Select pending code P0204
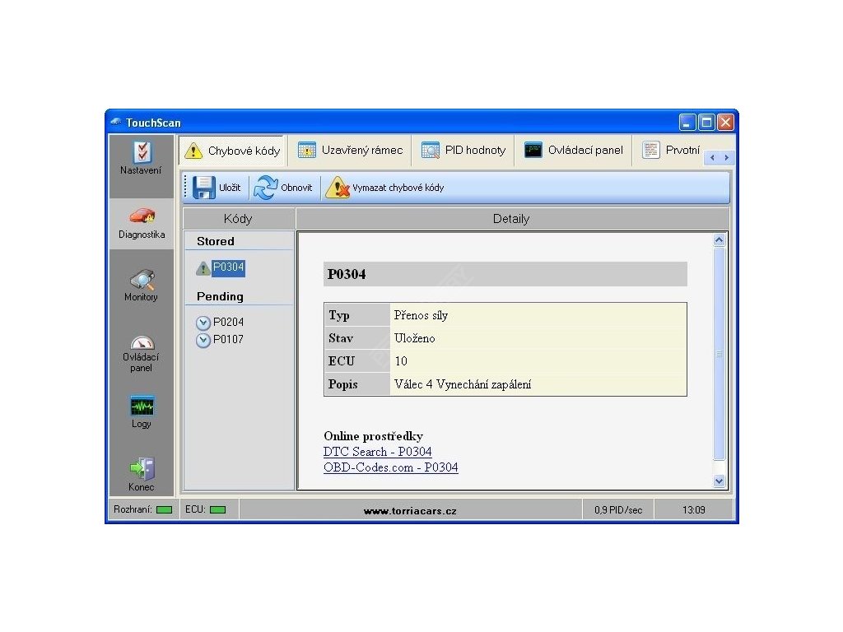Viewport: 843px width, 632px height. click(229, 323)
